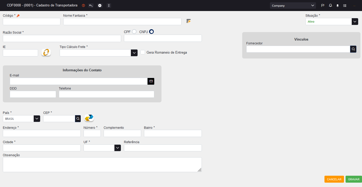Image resolution: width=362 pixels, height=187 pixels.
Task: Click the Código input field
Action: (x=32, y=22)
